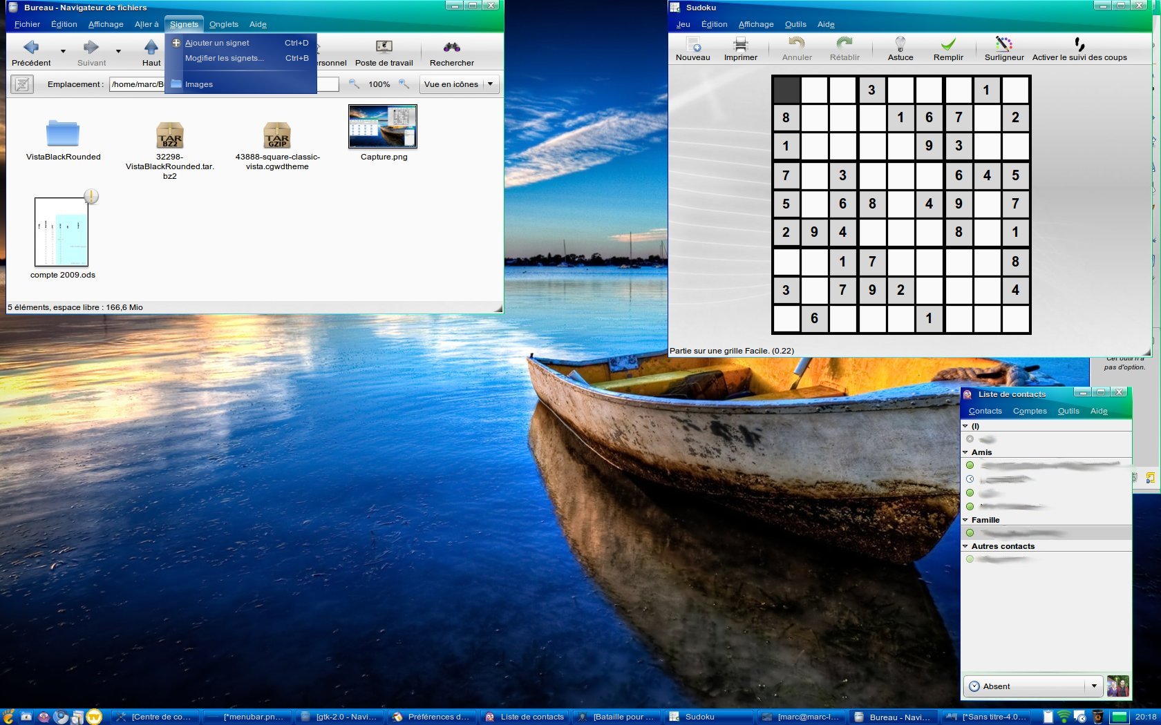This screenshot has width=1161, height=725.
Task: Select the Sudoku center cell of the grid
Action: [900, 204]
